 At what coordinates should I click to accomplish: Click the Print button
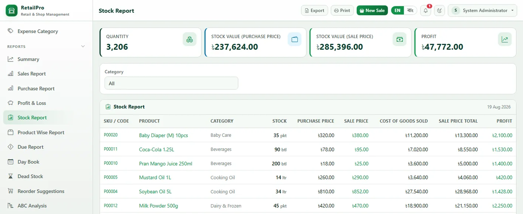[x=342, y=11]
